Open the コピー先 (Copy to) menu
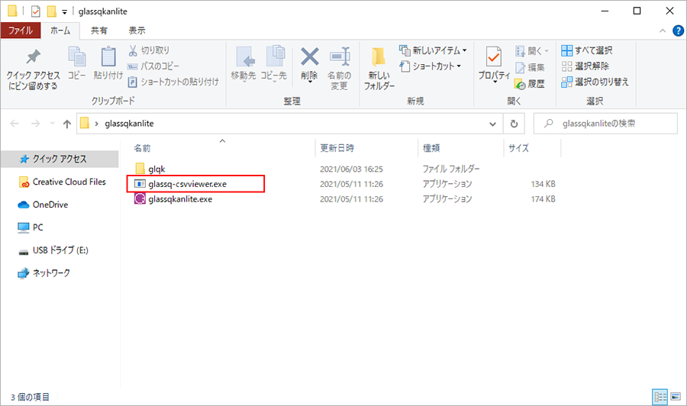The height and width of the screenshot is (406, 687). 274,64
